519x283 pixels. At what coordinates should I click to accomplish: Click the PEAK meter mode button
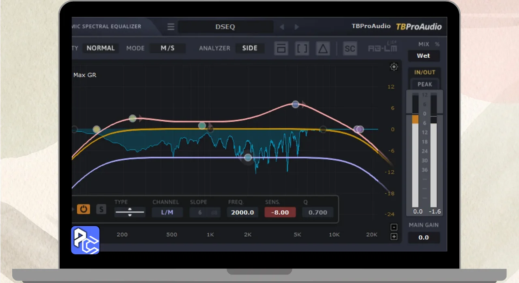(x=425, y=84)
